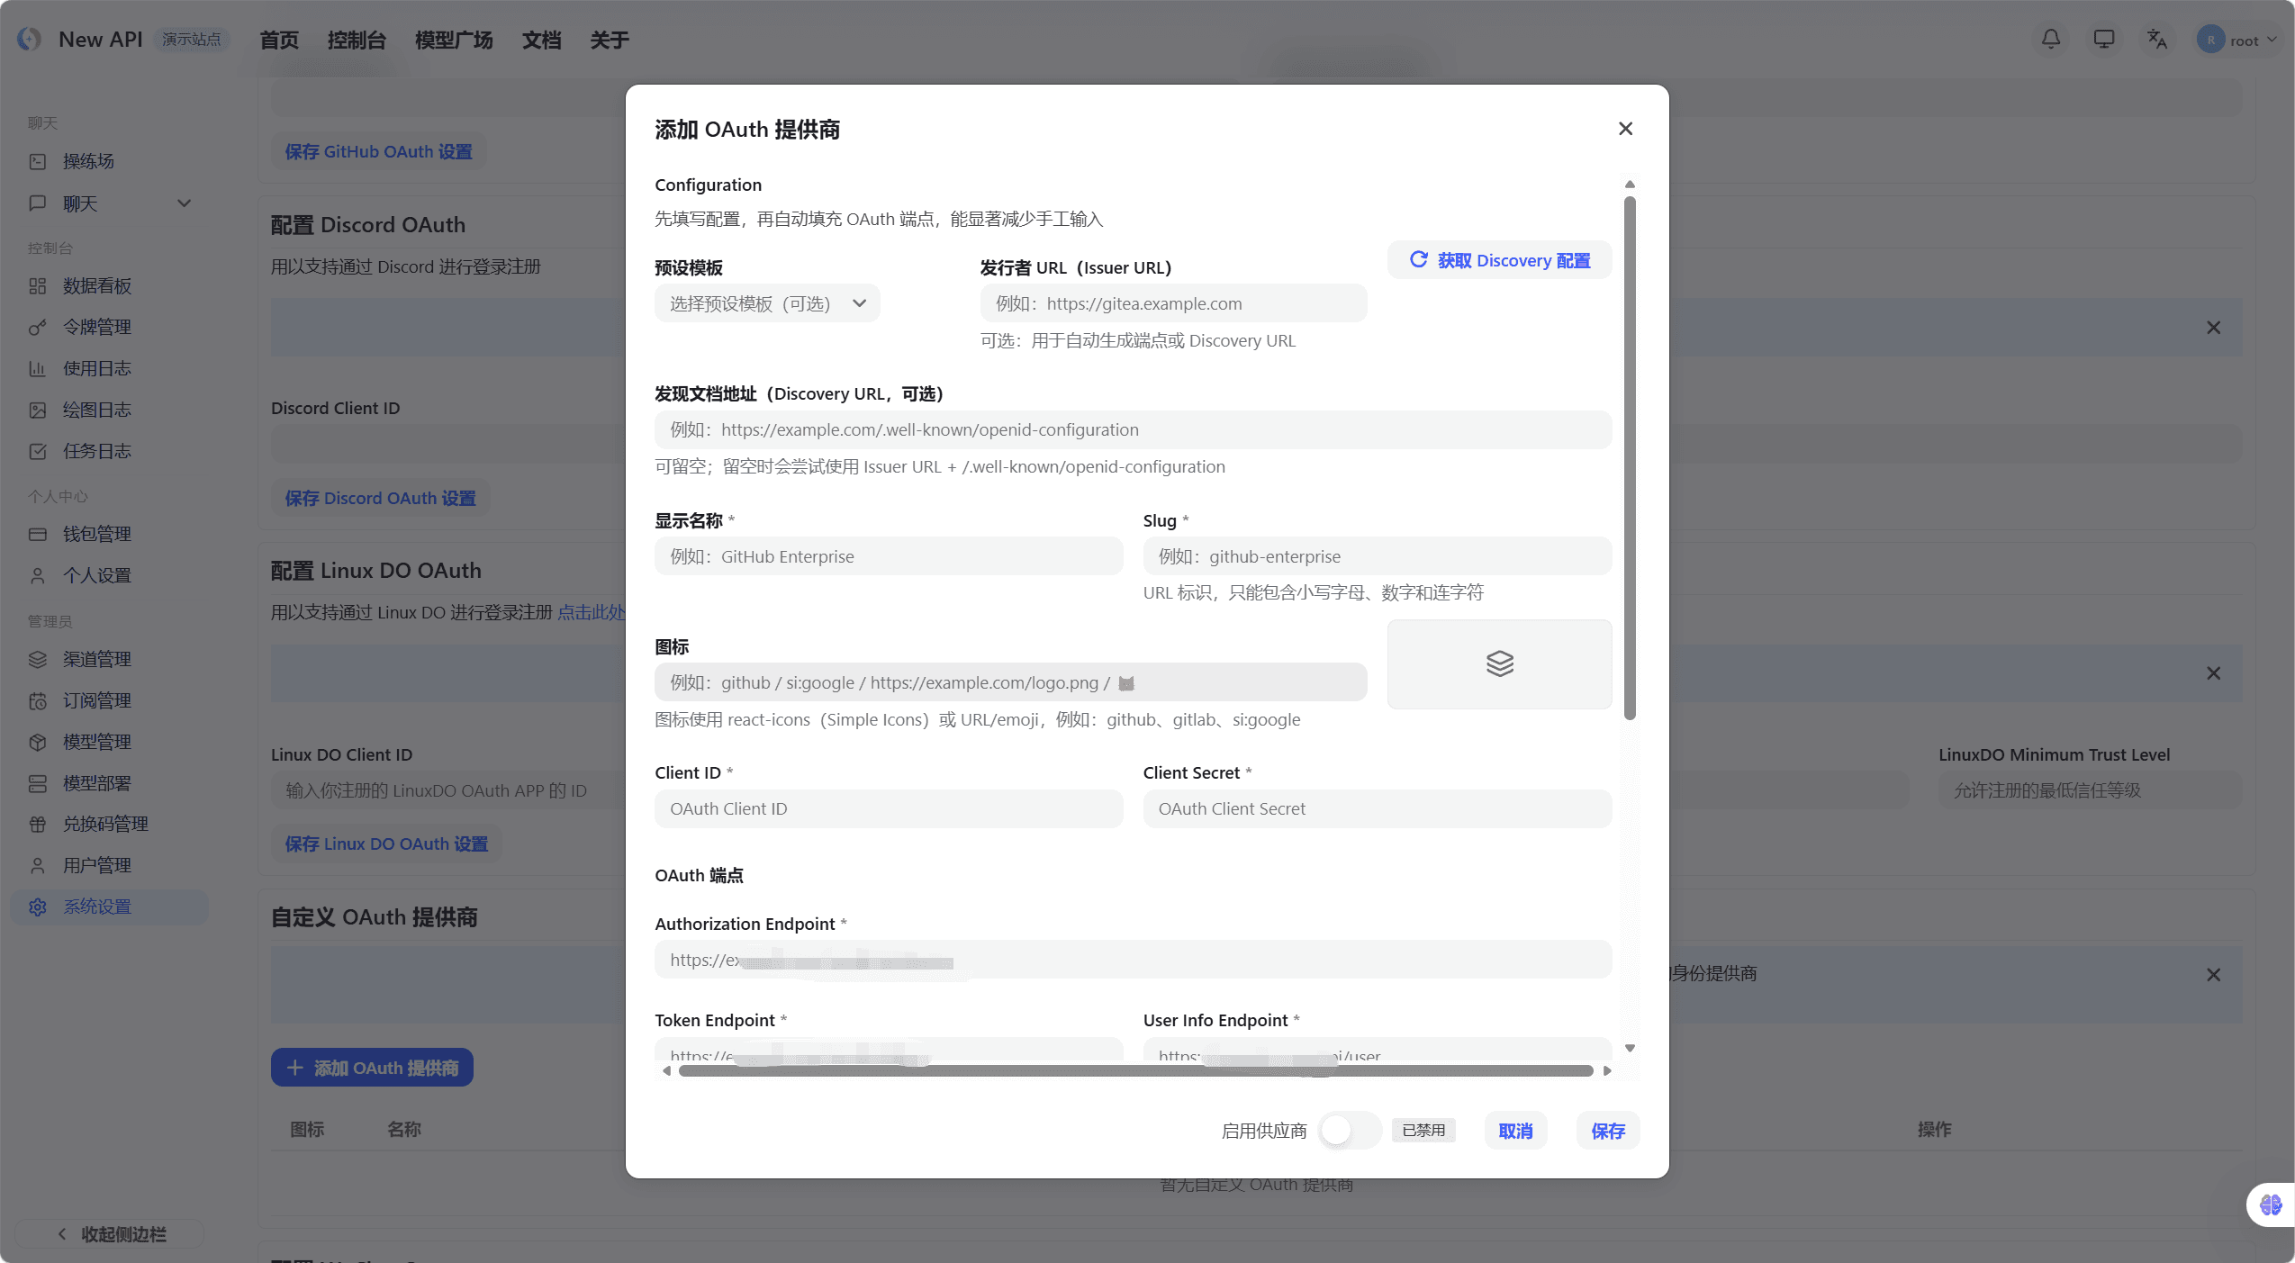
Task: Switch to 模型广场 in the top menu
Action: pos(454,40)
